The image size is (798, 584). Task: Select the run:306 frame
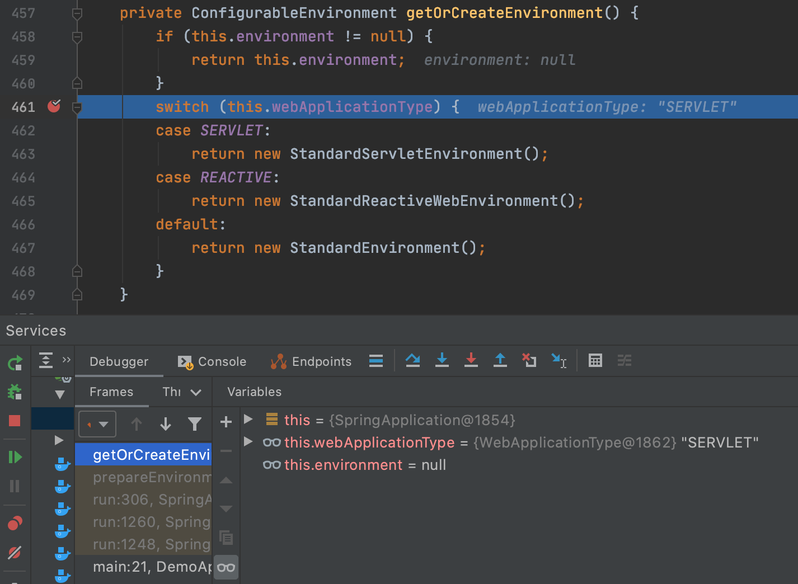(144, 500)
